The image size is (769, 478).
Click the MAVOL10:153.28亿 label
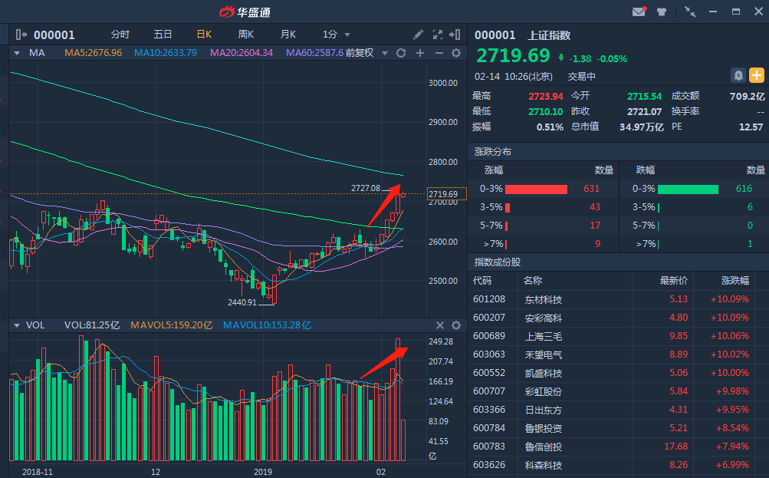[x=267, y=325]
